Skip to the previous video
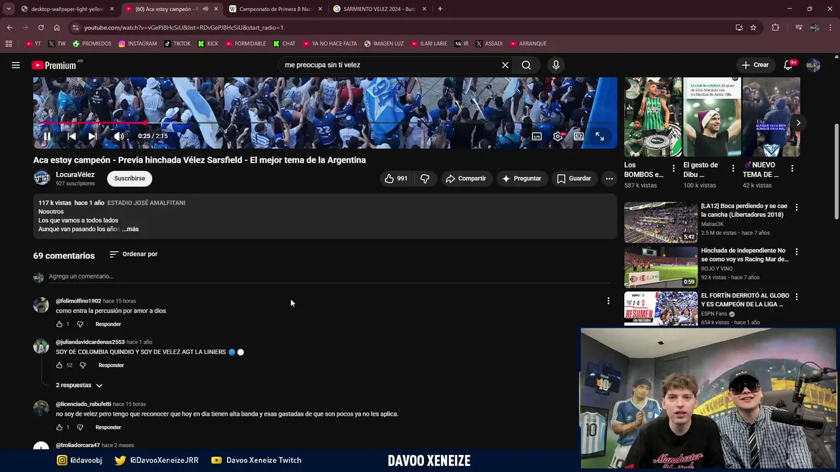 click(72, 136)
